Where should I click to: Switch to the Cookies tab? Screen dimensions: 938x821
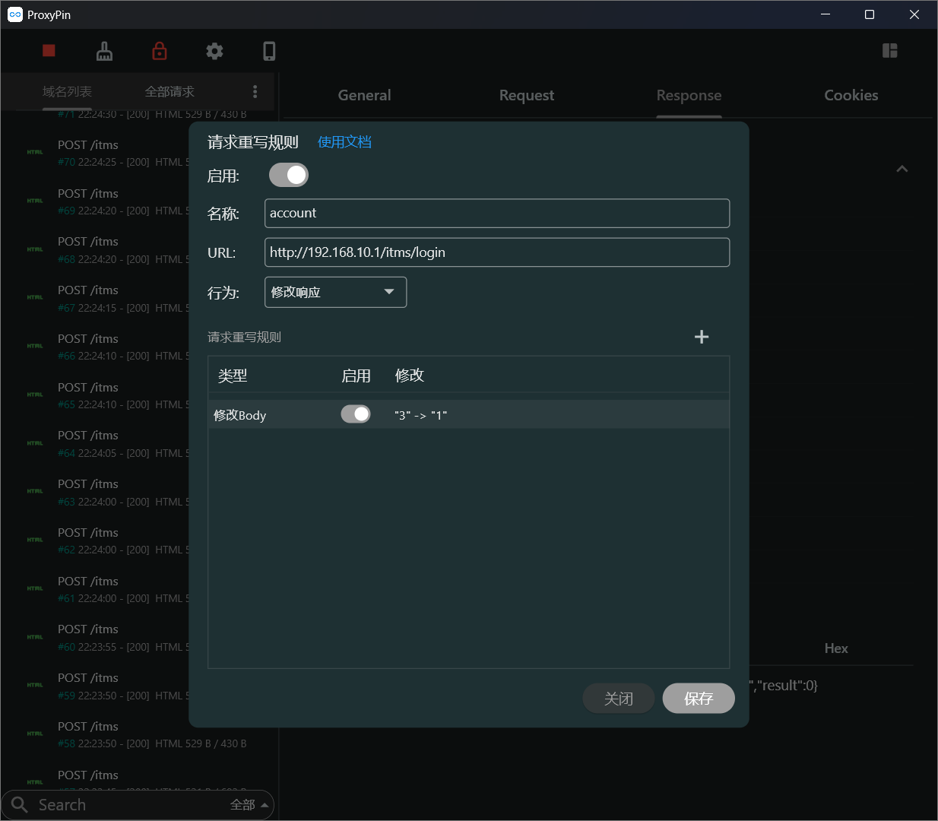point(851,96)
